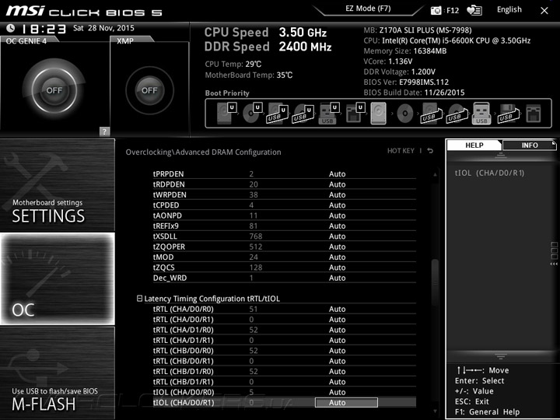Click the HOT KEY label
This screenshot has height=420, width=560.
coord(401,151)
